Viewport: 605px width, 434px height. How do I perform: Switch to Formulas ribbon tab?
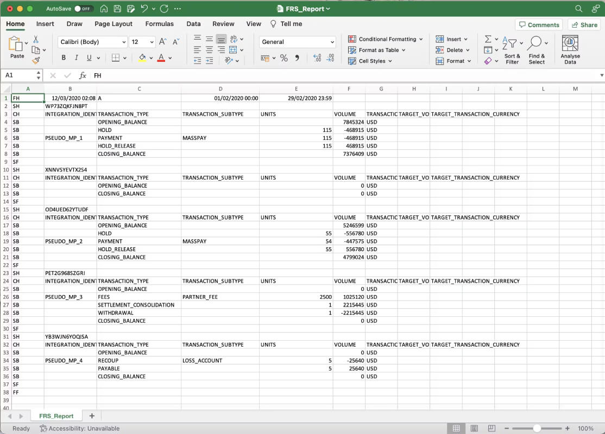point(159,24)
